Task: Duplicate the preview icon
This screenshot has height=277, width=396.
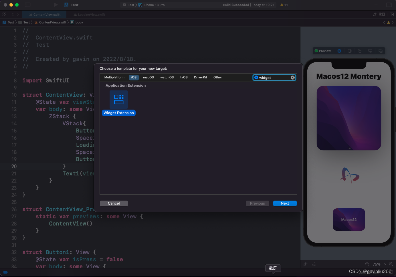Action: (381, 51)
